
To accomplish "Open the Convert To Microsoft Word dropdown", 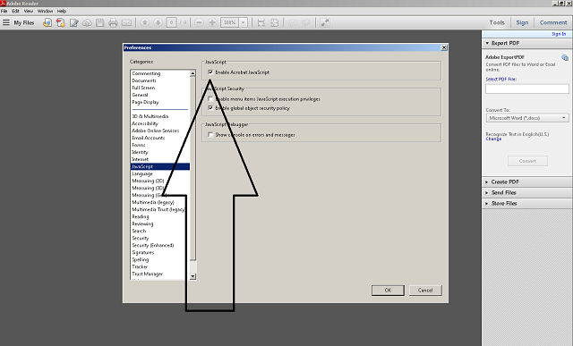I will (x=527, y=118).
